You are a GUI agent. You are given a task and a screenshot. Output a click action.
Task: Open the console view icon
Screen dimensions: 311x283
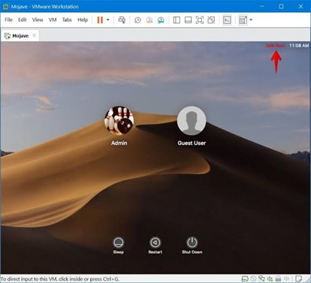click(x=227, y=20)
